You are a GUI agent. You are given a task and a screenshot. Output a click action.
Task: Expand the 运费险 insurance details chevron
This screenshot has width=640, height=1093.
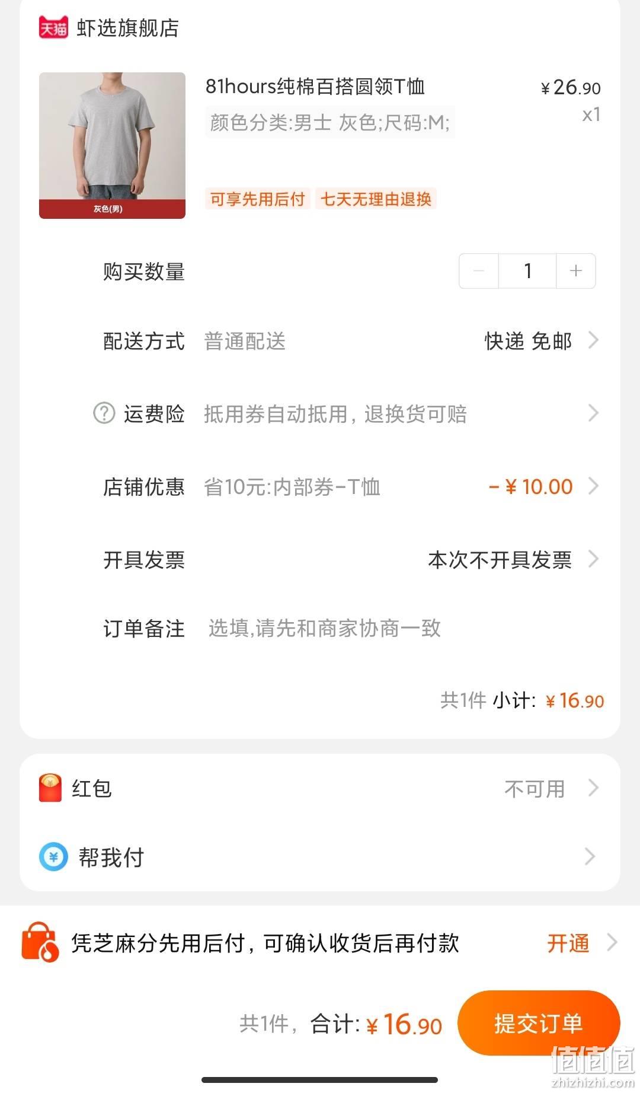click(x=593, y=413)
